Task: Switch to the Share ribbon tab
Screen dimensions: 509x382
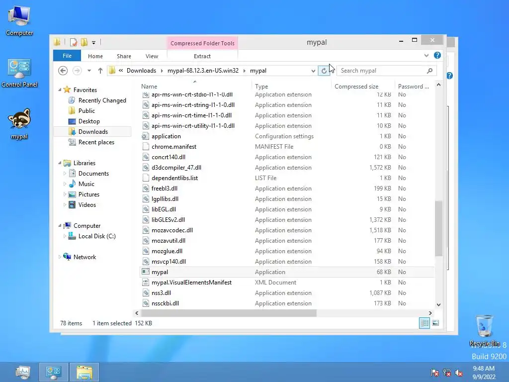Action: click(124, 56)
